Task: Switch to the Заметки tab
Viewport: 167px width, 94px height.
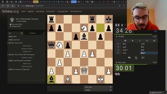Action: coord(32,33)
